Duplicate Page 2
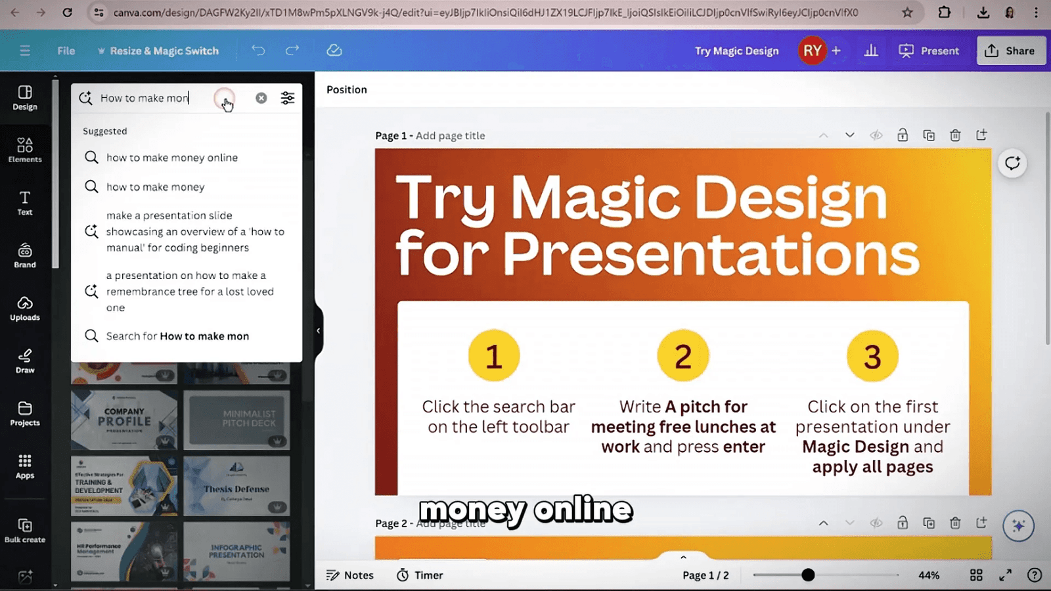1051x591 pixels. coord(929,523)
